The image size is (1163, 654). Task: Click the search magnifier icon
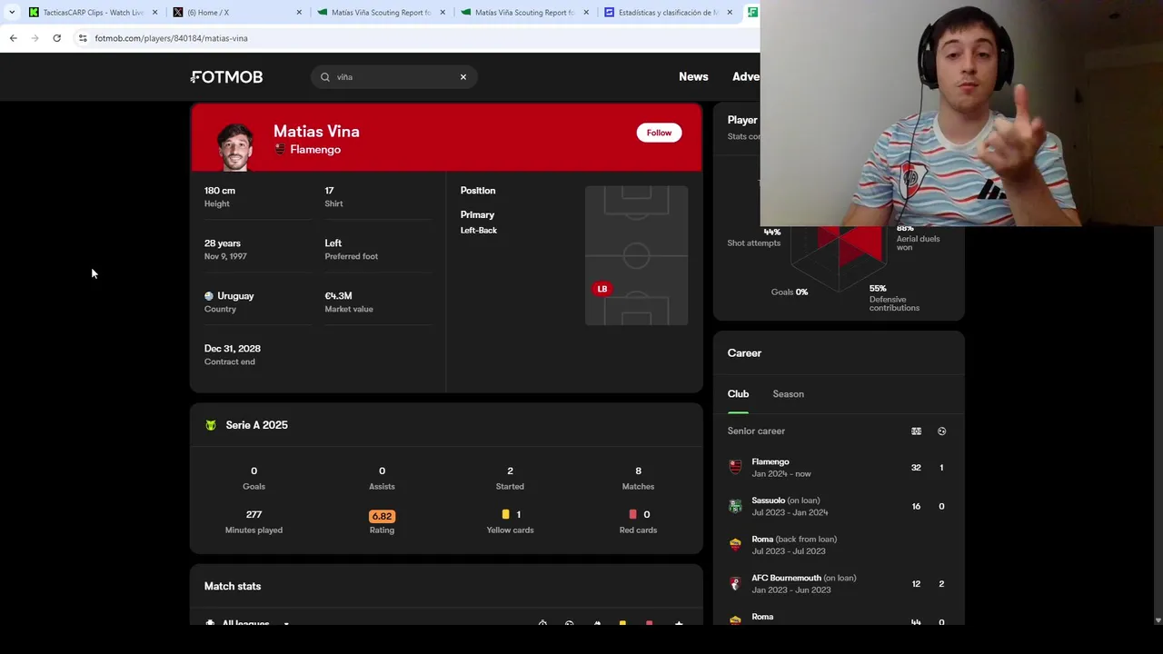pyautogui.click(x=325, y=77)
